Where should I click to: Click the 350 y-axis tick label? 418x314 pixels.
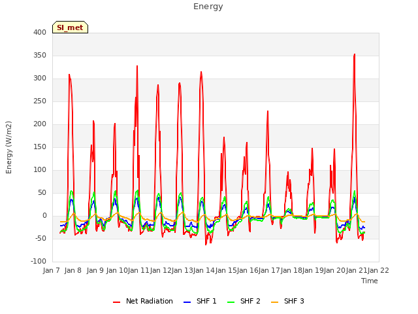pyautogui.click(x=40, y=56)
